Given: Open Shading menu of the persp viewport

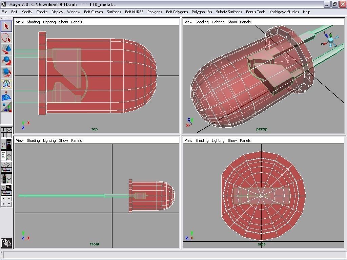Looking at the screenshot, I should pos(202,22).
